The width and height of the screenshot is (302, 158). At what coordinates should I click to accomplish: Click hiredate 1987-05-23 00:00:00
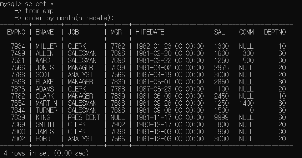point(170,89)
